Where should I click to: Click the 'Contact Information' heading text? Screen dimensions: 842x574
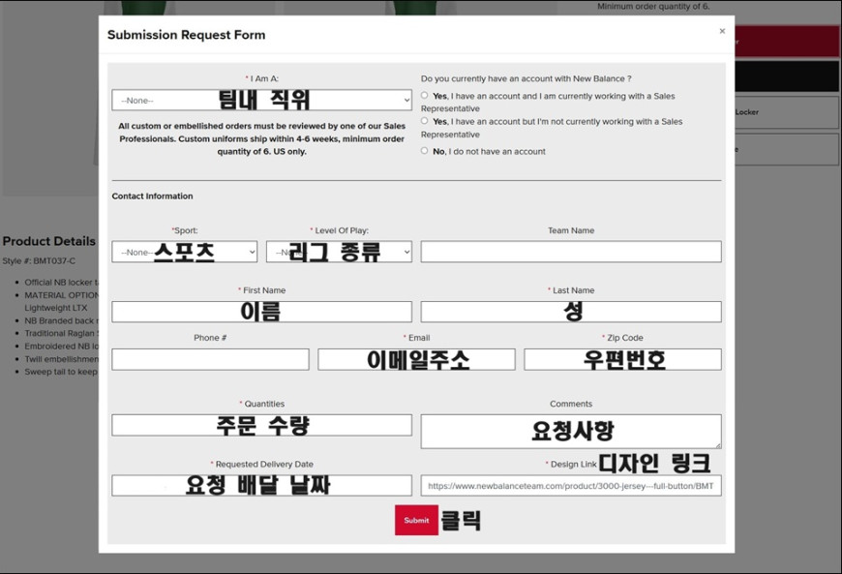[x=153, y=196]
